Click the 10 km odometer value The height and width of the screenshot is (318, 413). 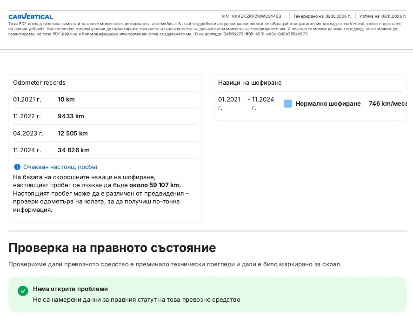(x=66, y=100)
